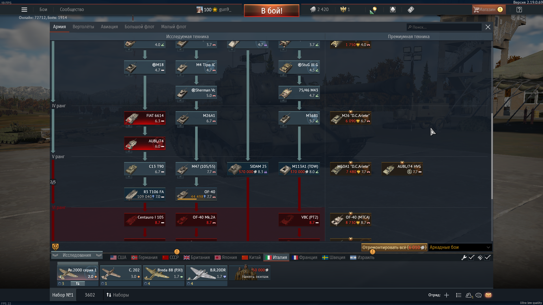
Task: Select Франция nation tab
Action: (x=305, y=258)
